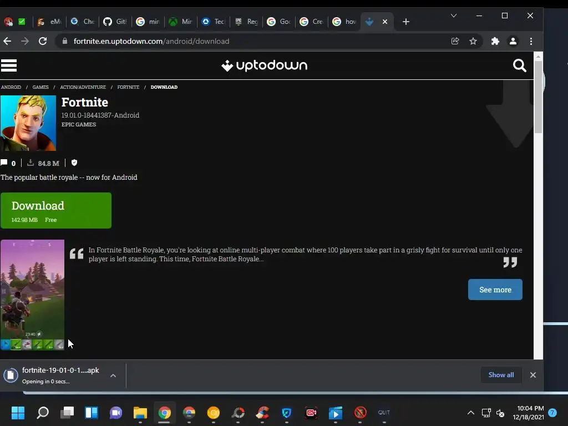Click the downloads count icon
568x426 pixels.
[31, 163]
